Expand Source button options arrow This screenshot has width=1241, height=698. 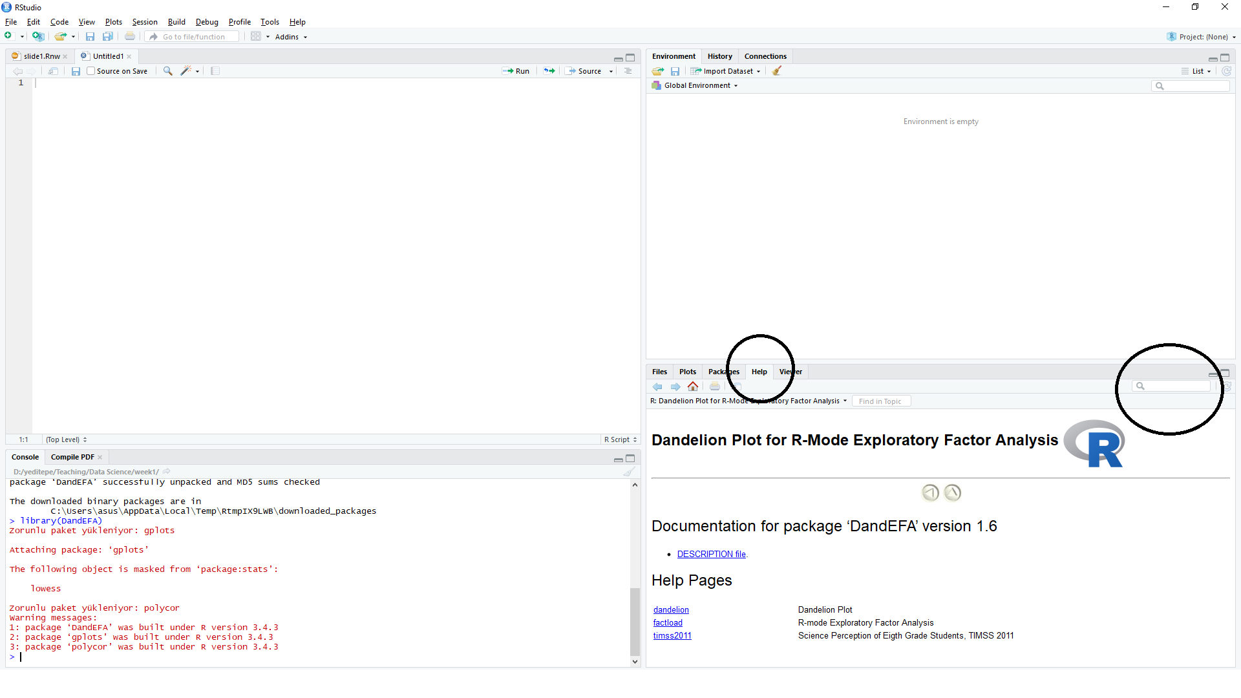611,72
